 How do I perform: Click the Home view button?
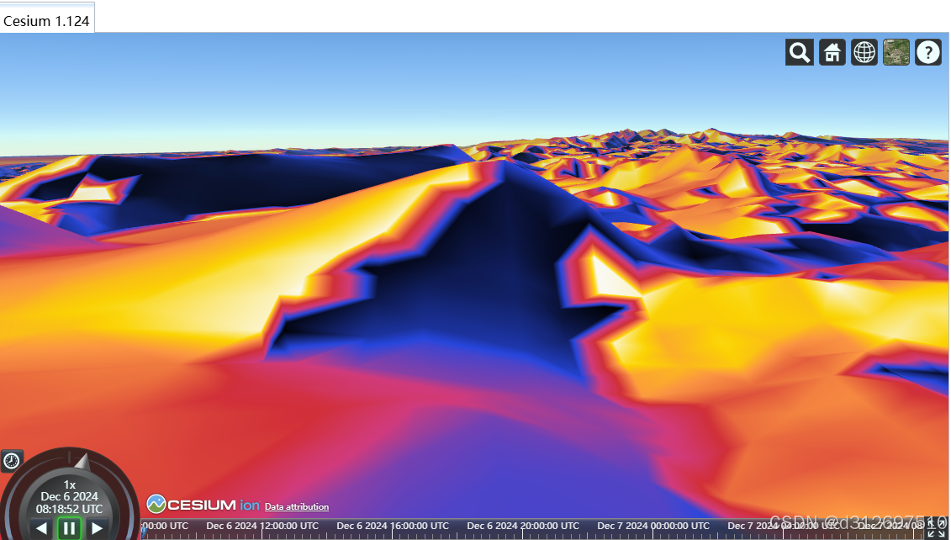pos(832,51)
